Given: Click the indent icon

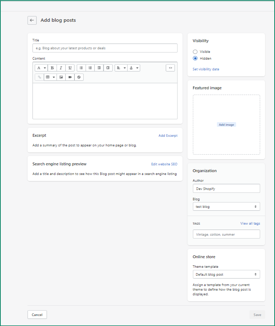Looking at the screenshot, I should (108, 68).
